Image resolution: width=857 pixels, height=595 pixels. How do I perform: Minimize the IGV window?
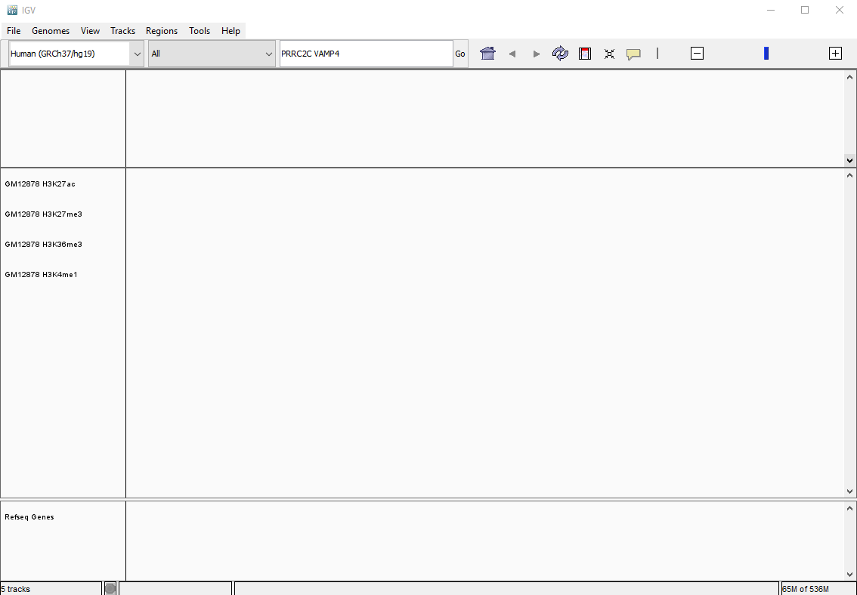pos(771,10)
